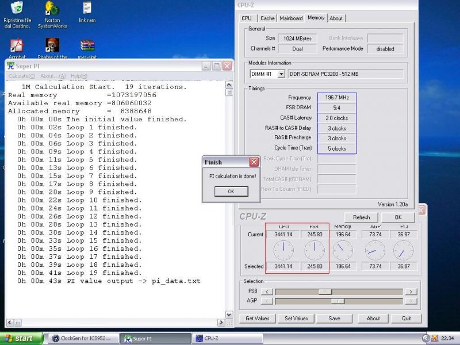Screen dimensions: 460x345
Task: Click the CPU clock dial gauge
Action: [283, 250]
